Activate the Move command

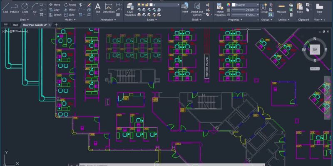point(55,5)
